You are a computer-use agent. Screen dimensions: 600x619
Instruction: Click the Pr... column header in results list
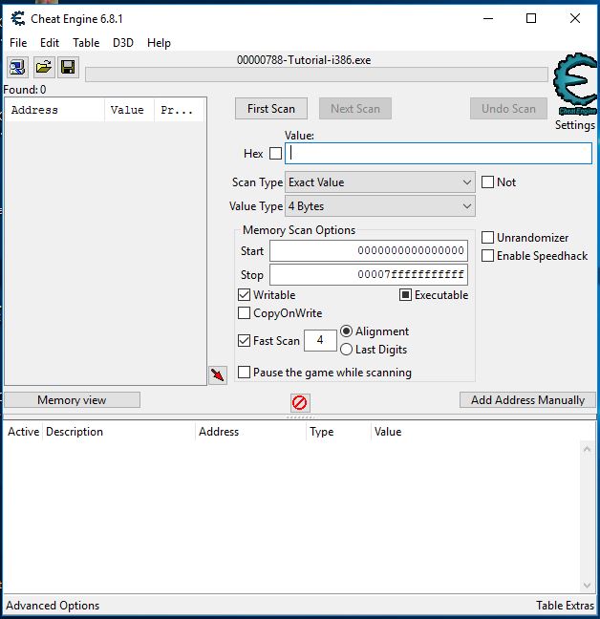coord(180,110)
